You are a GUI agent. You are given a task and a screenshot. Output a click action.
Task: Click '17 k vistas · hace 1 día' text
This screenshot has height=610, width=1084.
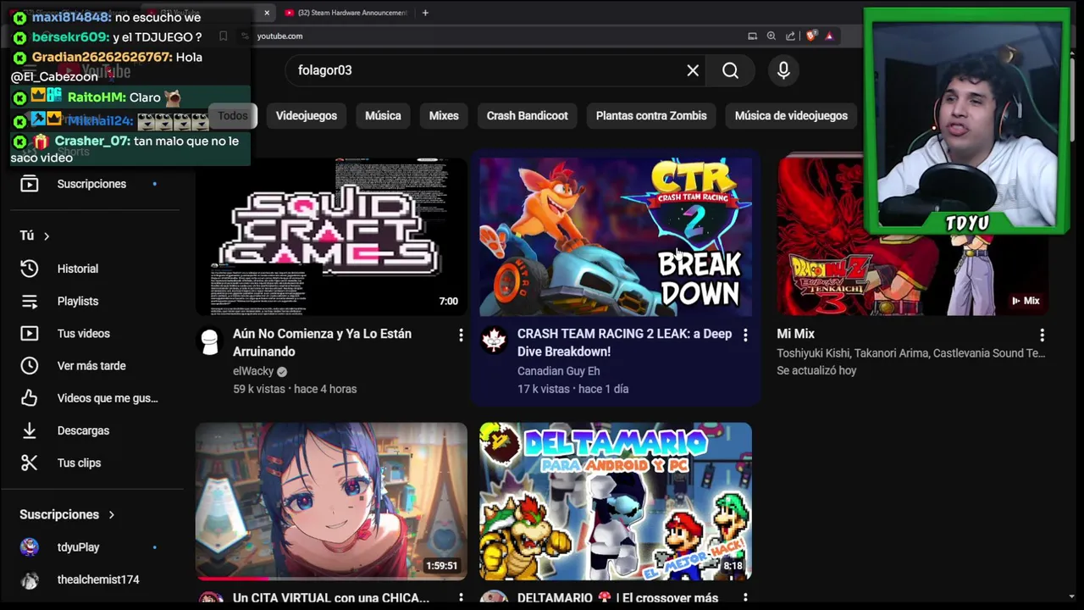[x=572, y=389]
